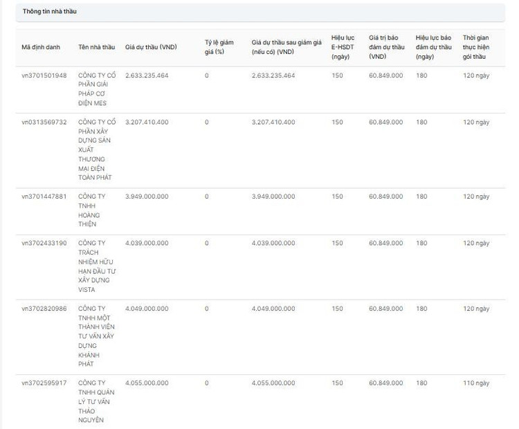Click the 'Tên nhà thầu' column header
Image resolution: width=519 pixels, height=429 pixels.
click(97, 47)
